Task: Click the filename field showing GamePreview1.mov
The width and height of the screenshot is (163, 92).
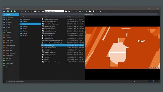Action: tap(54, 11)
